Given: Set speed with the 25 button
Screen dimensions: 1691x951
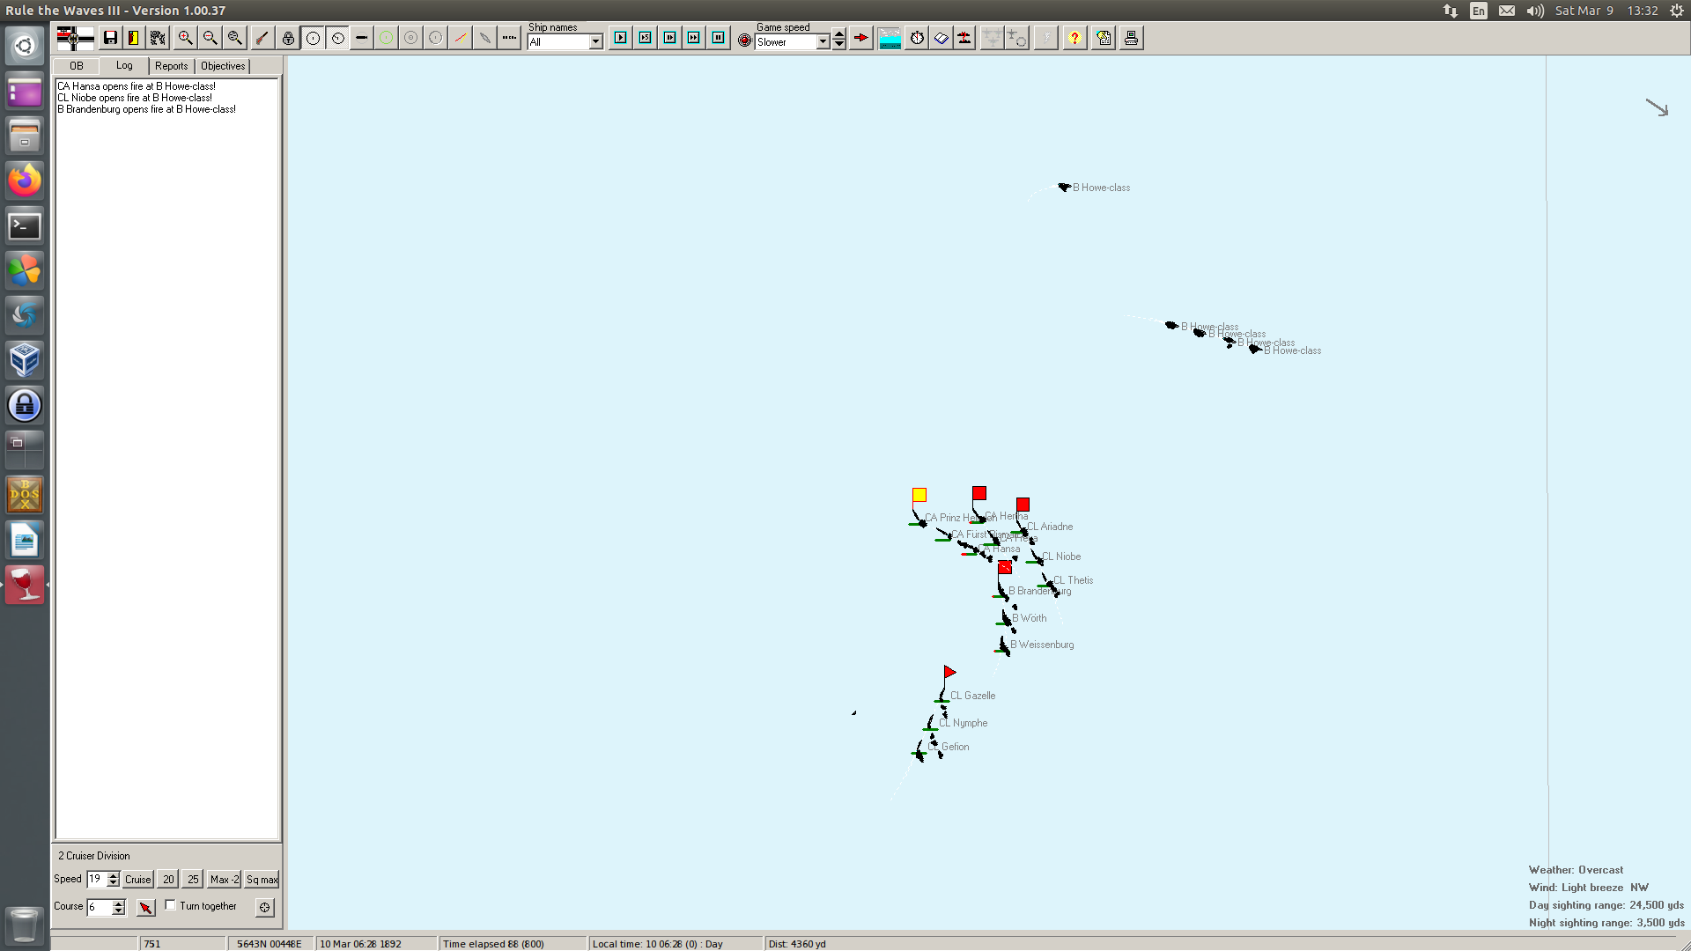Looking at the screenshot, I should (x=193, y=879).
